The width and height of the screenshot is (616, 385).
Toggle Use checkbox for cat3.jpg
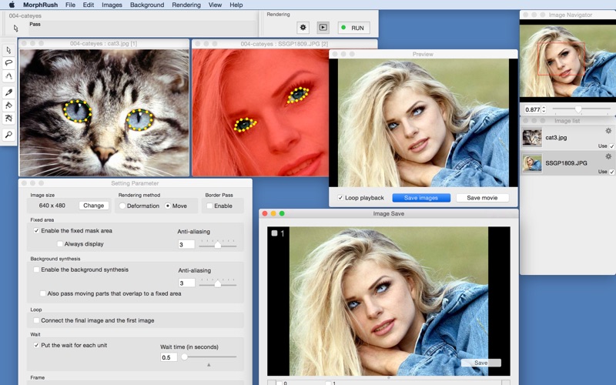click(611, 146)
